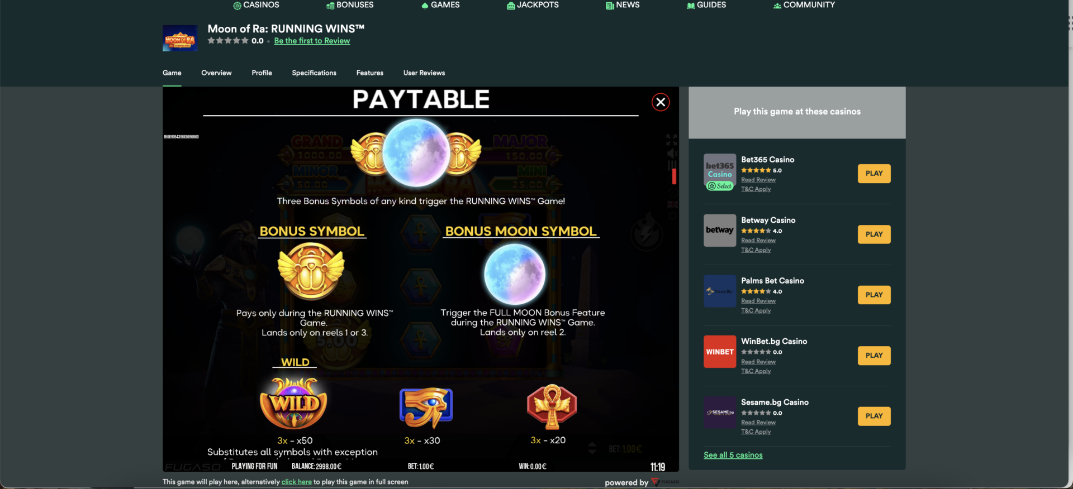Click the Betway Casino logo
The width and height of the screenshot is (1073, 489).
[x=720, y=231]
